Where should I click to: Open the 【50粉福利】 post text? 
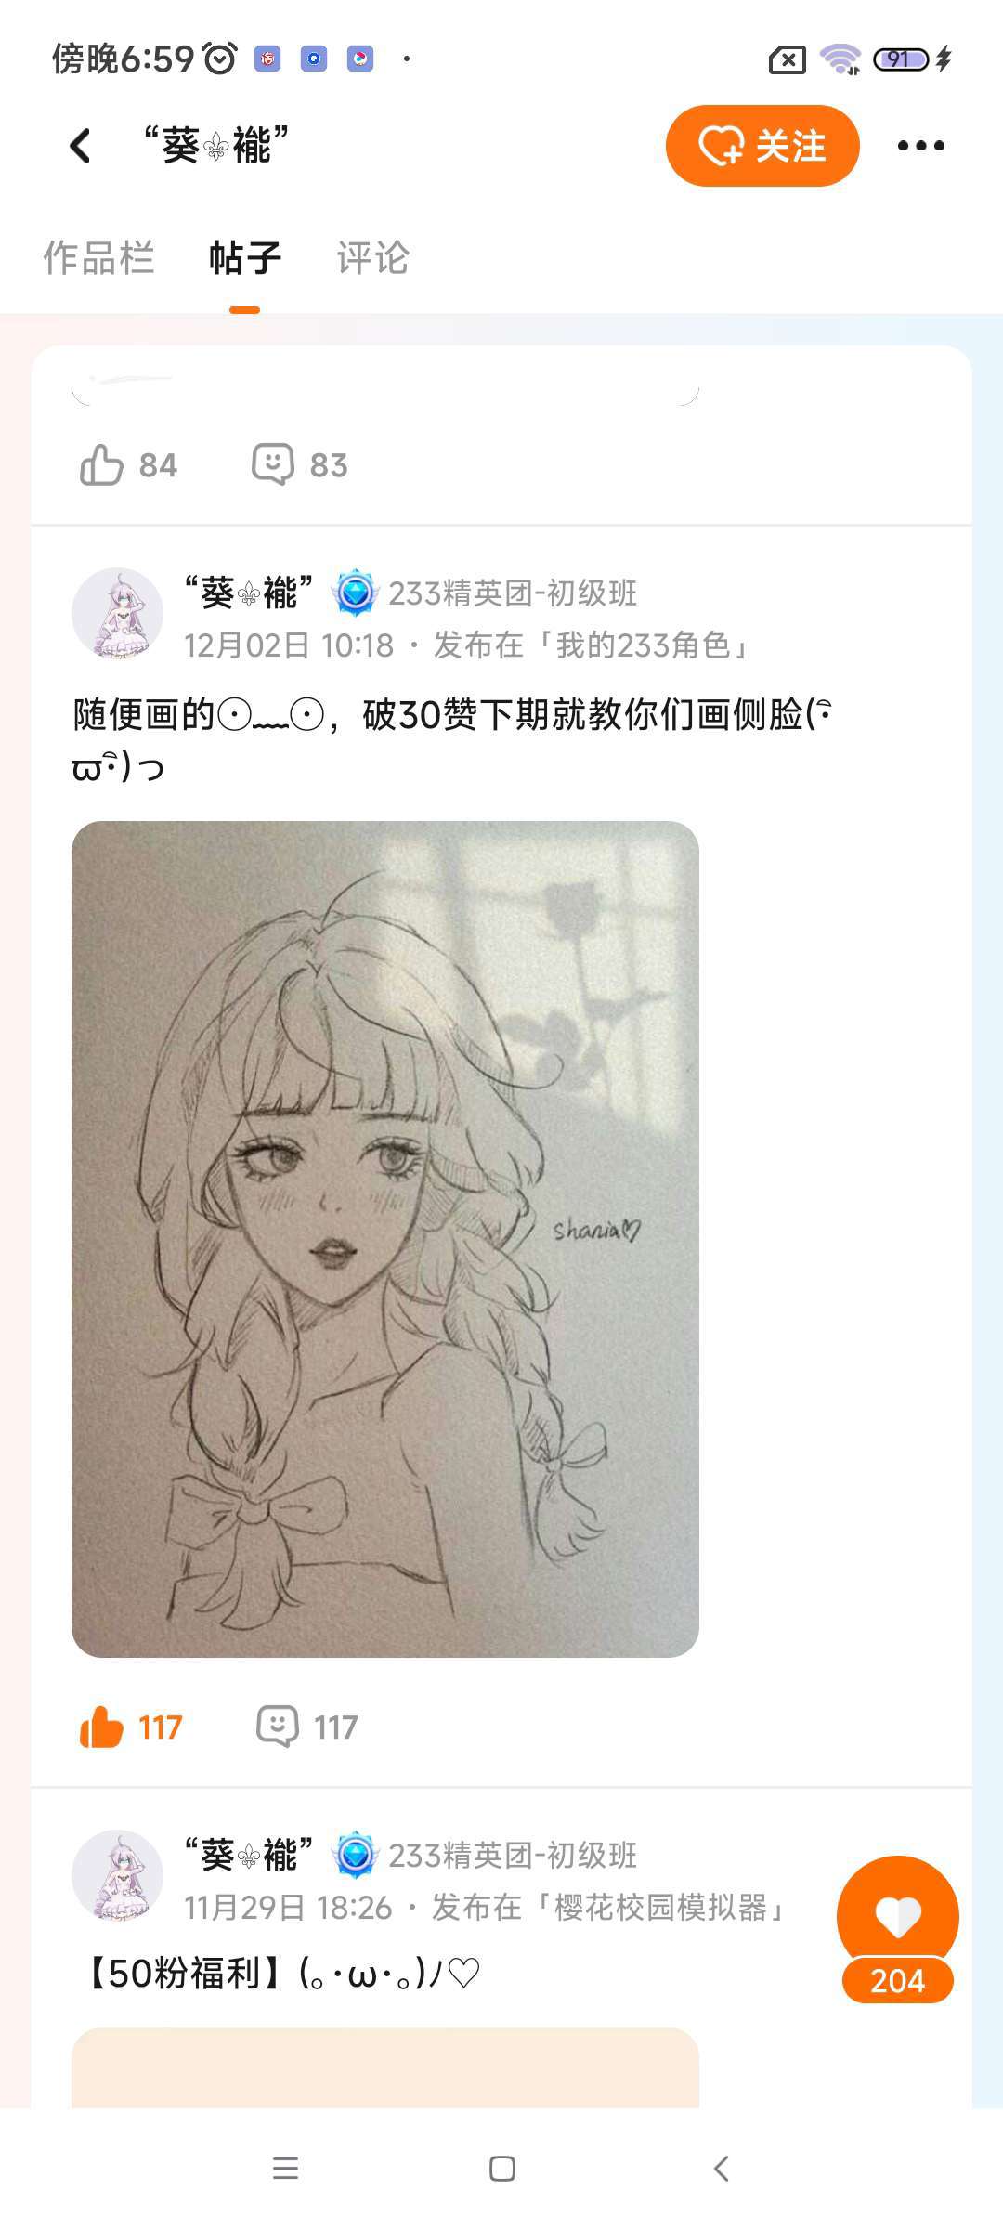pos(279,1973)
